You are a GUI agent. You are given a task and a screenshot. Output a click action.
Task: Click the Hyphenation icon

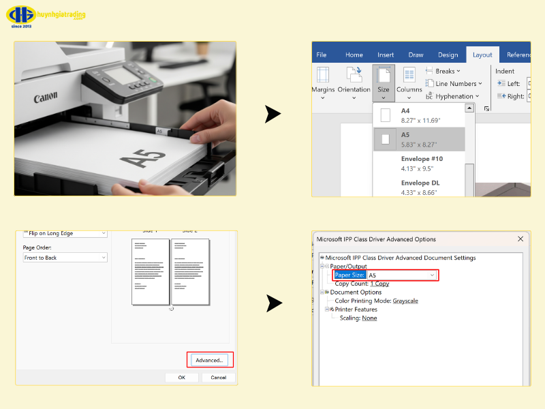(429, 96)
